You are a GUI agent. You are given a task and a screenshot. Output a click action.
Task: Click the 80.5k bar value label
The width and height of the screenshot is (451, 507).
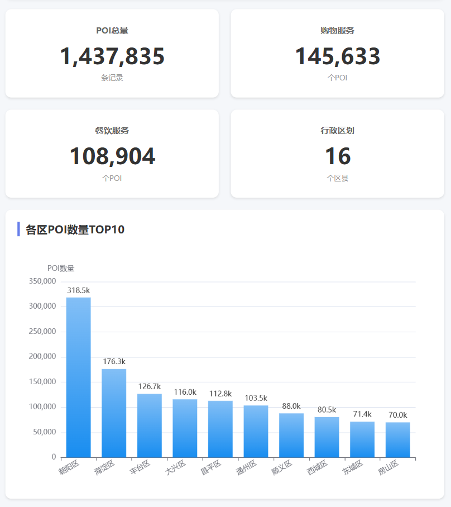pyautogui.click(x=327, y=410)
